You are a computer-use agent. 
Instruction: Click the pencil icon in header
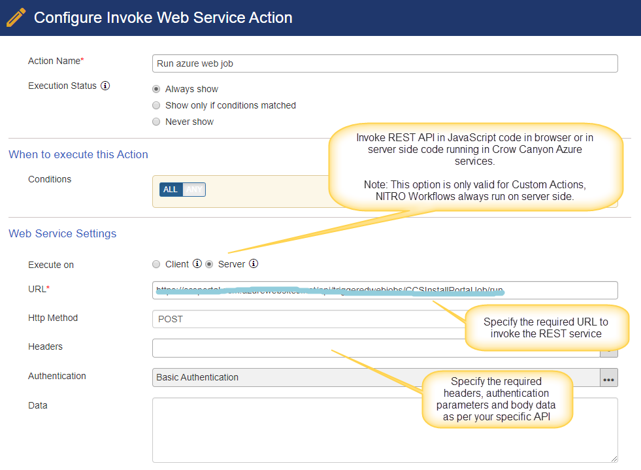16,18
